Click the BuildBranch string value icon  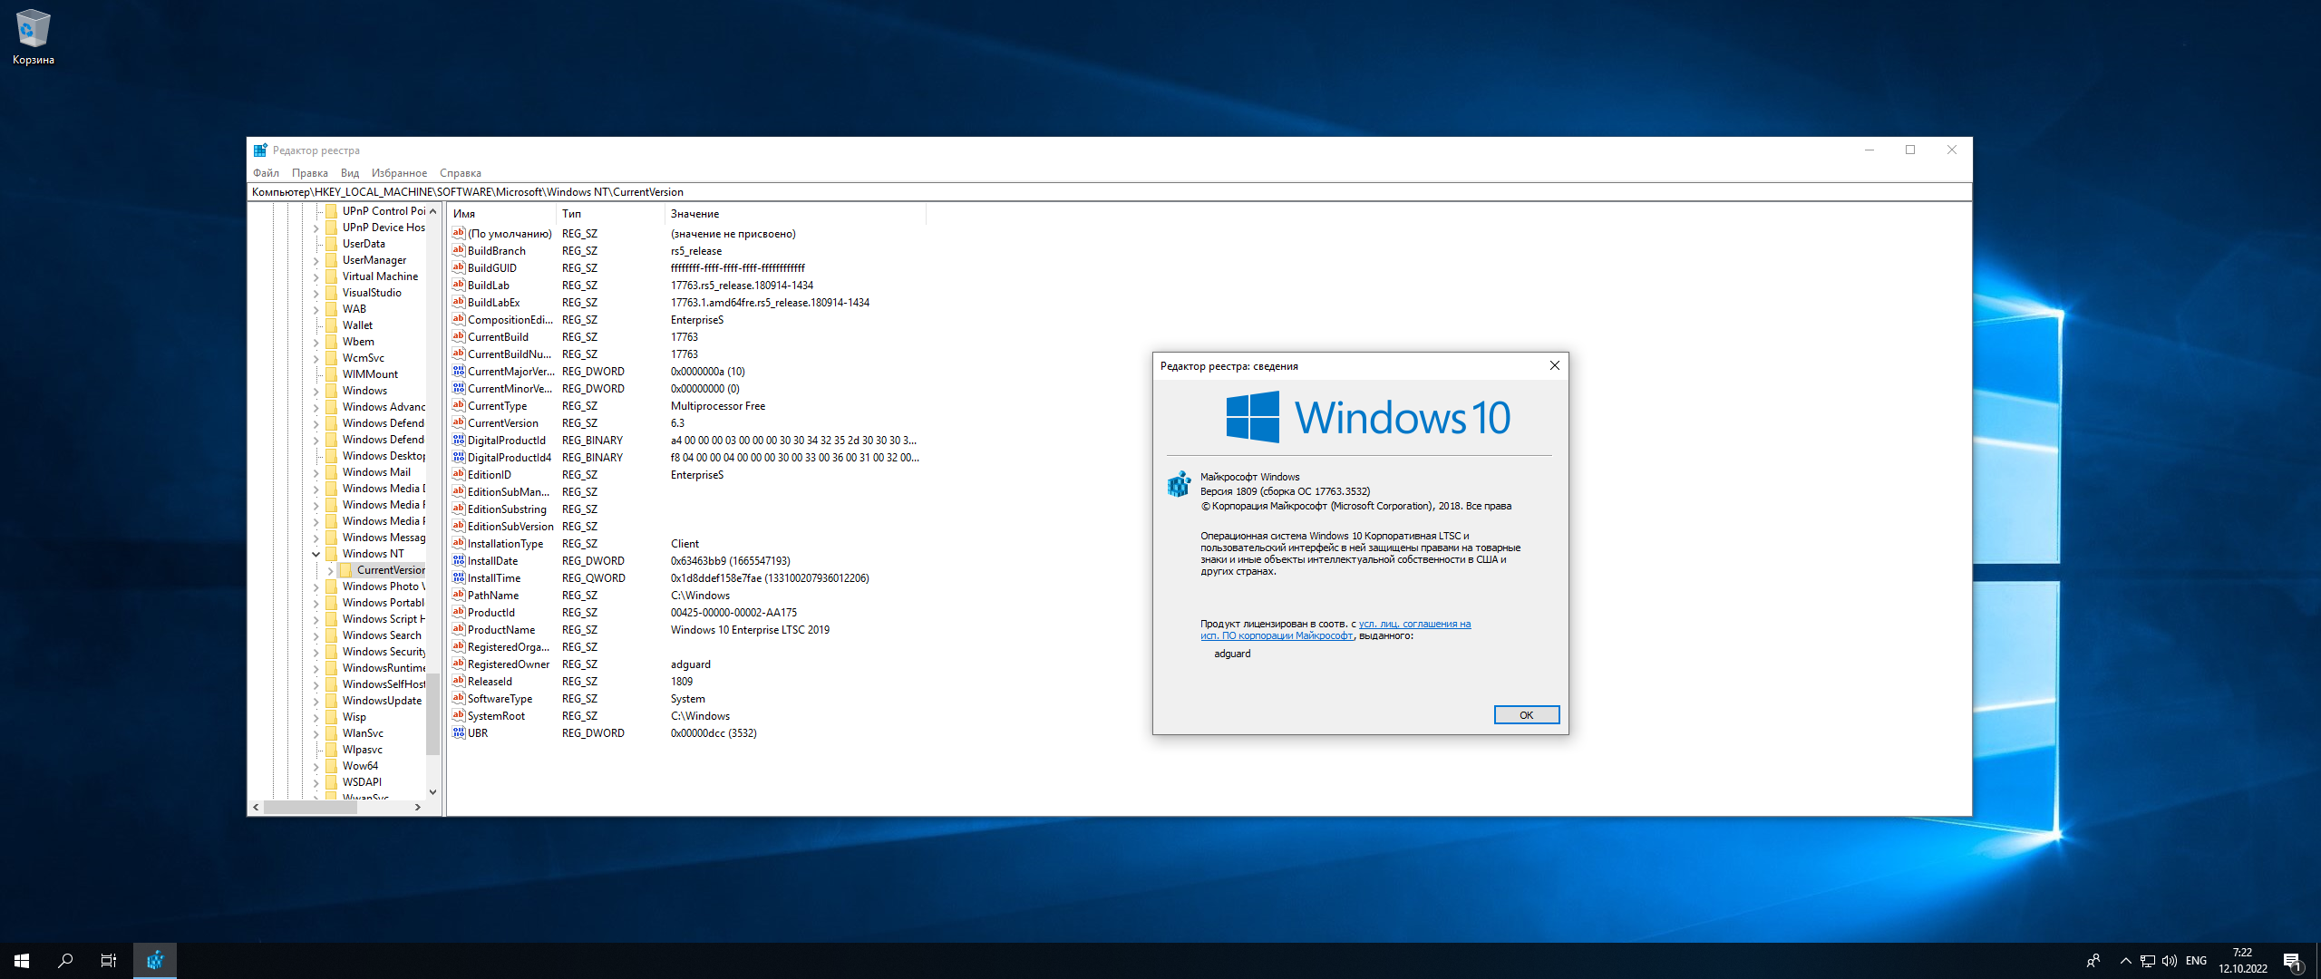click(x=459, y=250)
